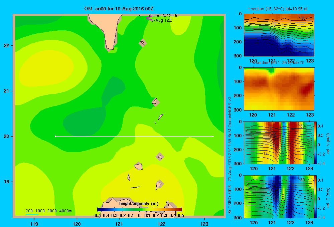
Task: Click longitude label 123 on main map
Action: (204, 224)
